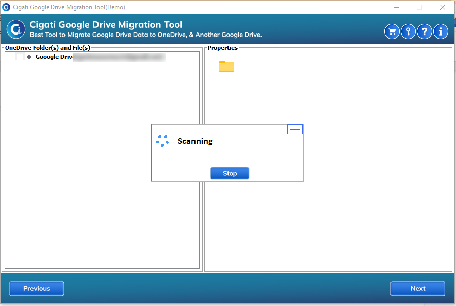
Task: Open help with the question mark icon
Action: [x=425, y=31]
